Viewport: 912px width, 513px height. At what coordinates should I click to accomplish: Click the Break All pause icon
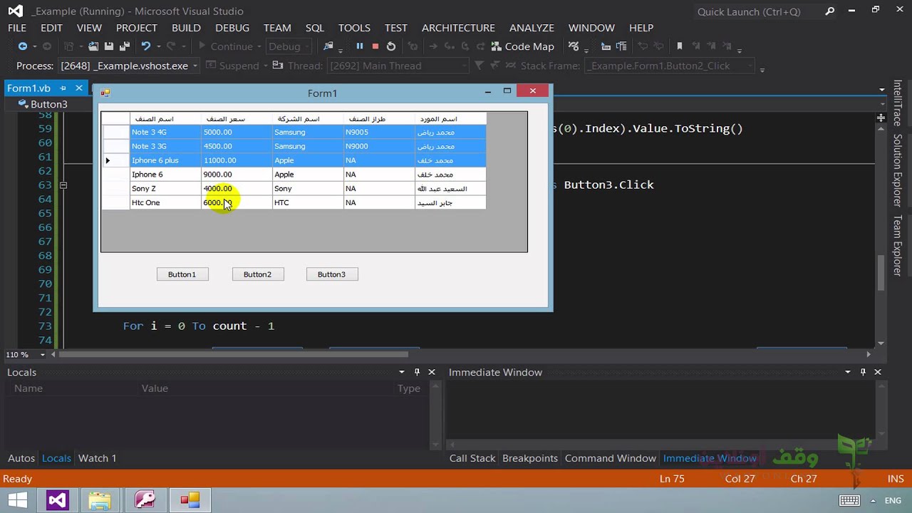point(360,46)
